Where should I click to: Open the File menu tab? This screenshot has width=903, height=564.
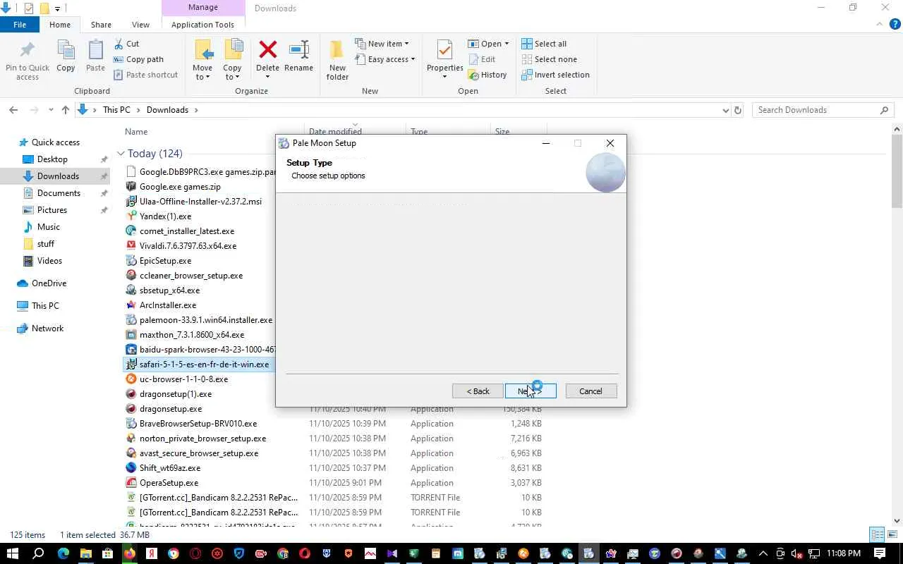click(x=20, y=24)
